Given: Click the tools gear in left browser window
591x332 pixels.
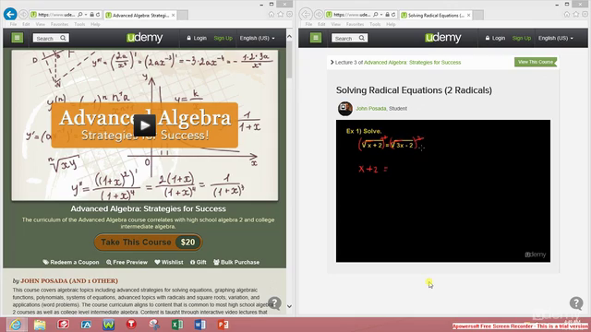Looking at the screenshot, I should click(289, 15).
